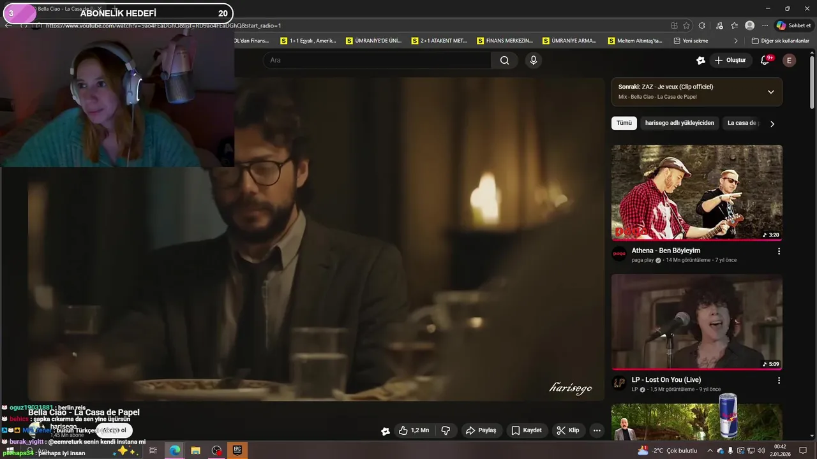Viewport: 817px width, 459px height.
Task: Click the Athena - Ben Böyleyim title
Action: point(666,251)
